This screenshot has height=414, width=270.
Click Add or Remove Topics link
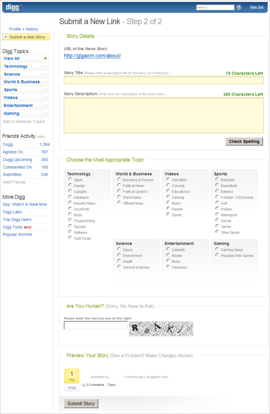point(24,122)
